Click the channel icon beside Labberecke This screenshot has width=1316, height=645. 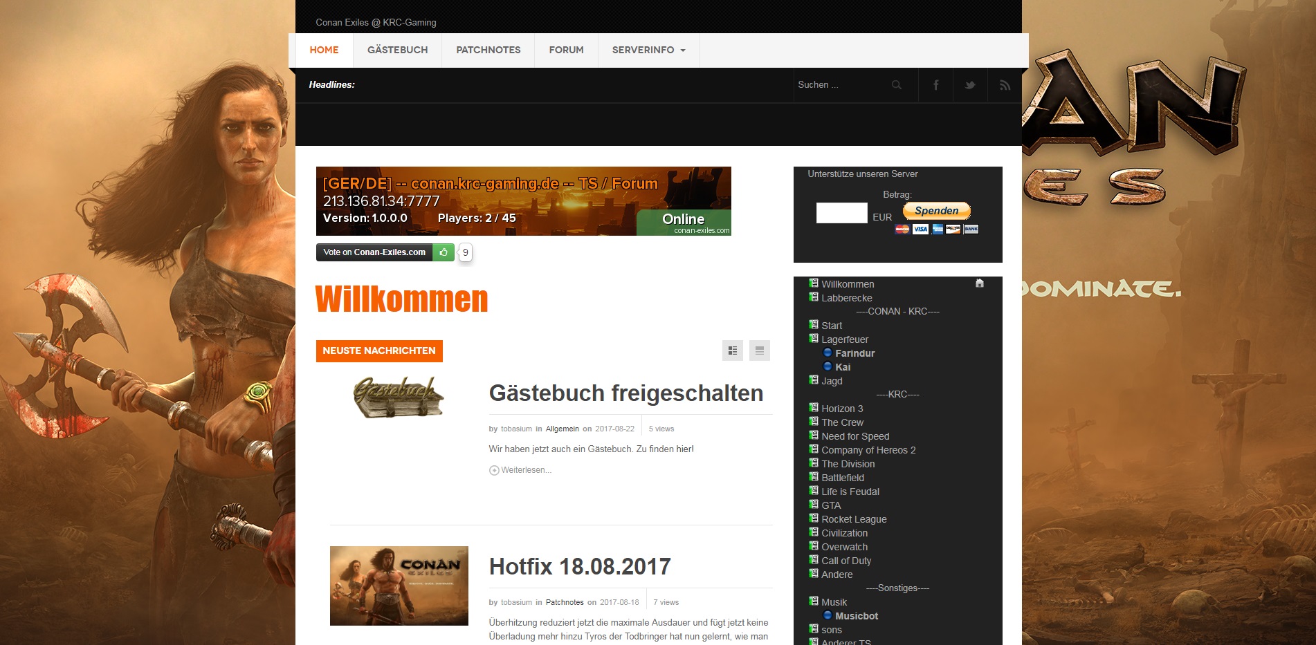point(814,297)
